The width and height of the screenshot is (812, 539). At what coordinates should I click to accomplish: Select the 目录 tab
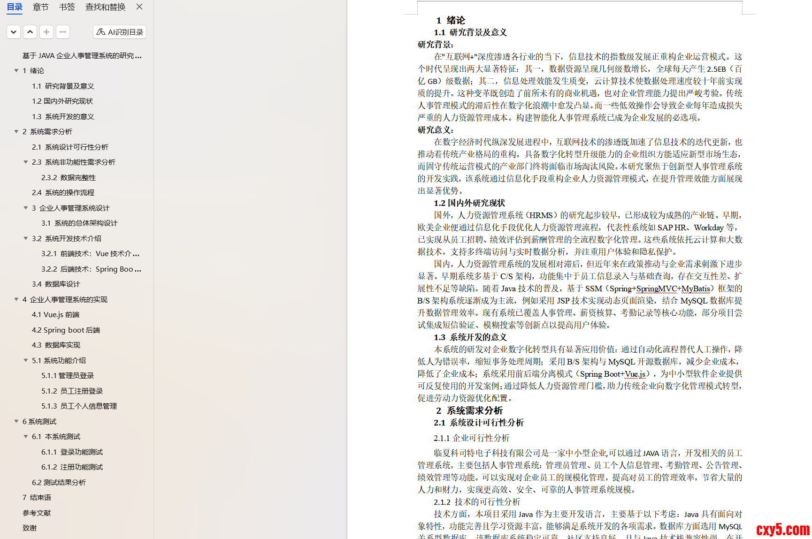click(x=15, y=7)
